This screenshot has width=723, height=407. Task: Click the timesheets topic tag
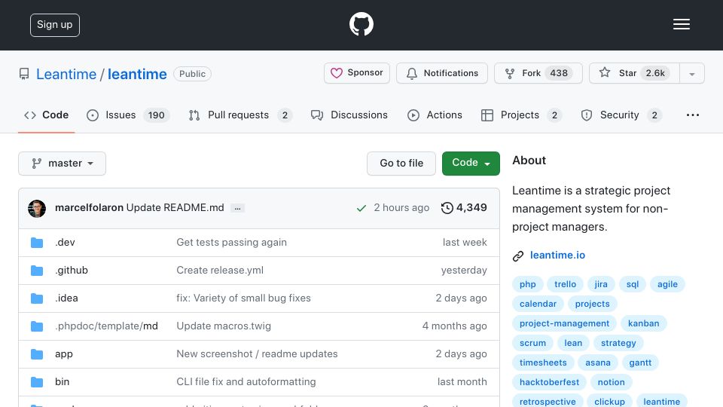point(543,363)
